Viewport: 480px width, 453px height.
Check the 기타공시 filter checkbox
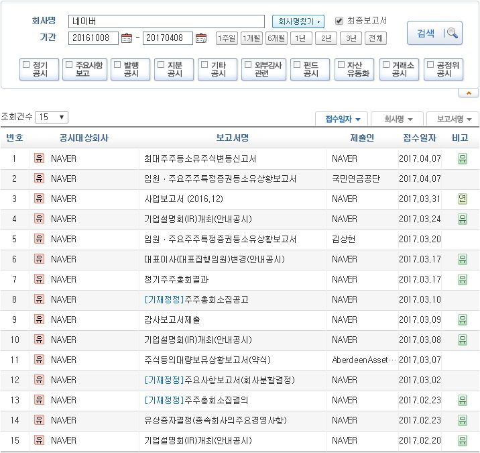[x=204, y=64]
